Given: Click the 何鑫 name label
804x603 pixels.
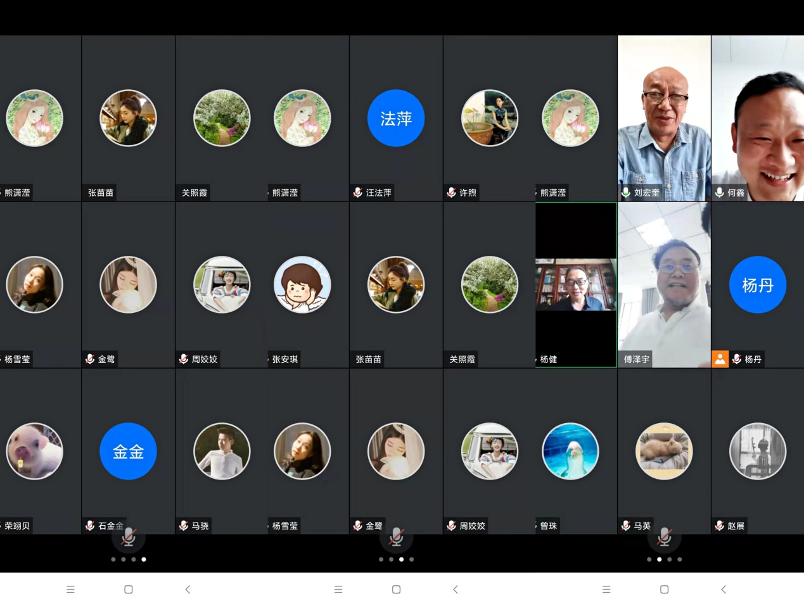Looking at the screenshot, I should [x=736, y=193].
